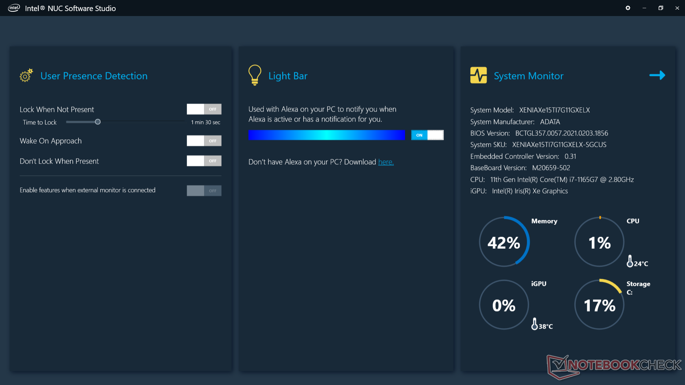
Task: Click the CPU i7-1165G7 info line
Action: 552,180
